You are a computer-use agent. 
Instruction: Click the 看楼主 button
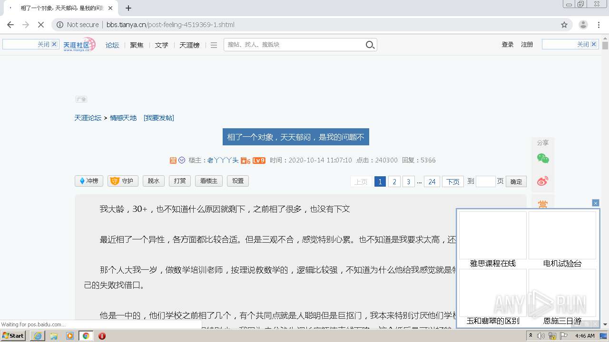coord(209,181)
